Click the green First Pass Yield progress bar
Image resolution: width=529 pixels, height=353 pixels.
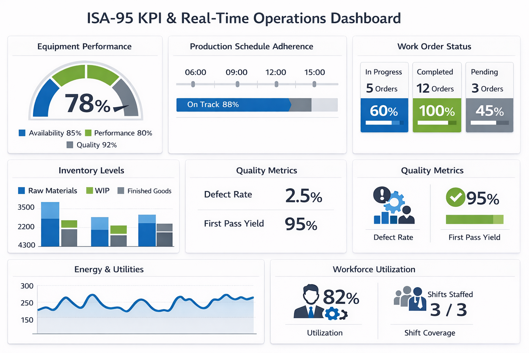474,219
